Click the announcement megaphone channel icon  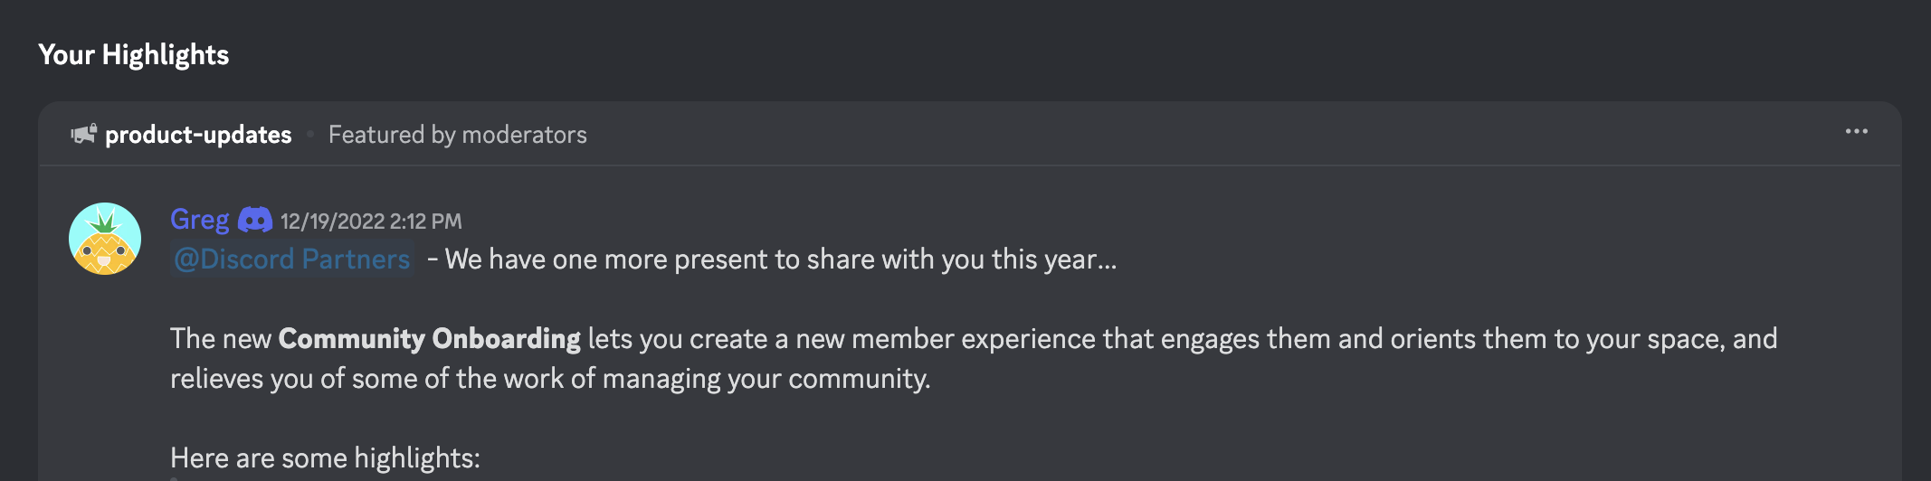click(83, 135)
